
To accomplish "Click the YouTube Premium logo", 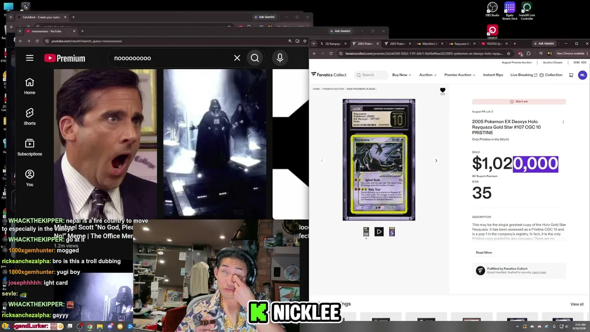I will [65, 58].
